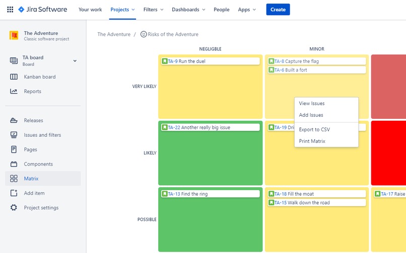Open People in top navigation
This screenshot has height=253, width=406.
(221, 10)
